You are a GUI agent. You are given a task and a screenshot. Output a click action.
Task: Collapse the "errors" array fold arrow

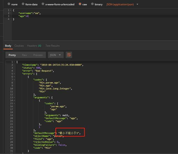coord(14,74)
